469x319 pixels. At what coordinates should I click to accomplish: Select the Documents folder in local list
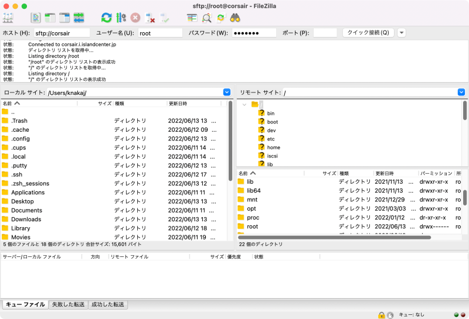pos(114,210)
